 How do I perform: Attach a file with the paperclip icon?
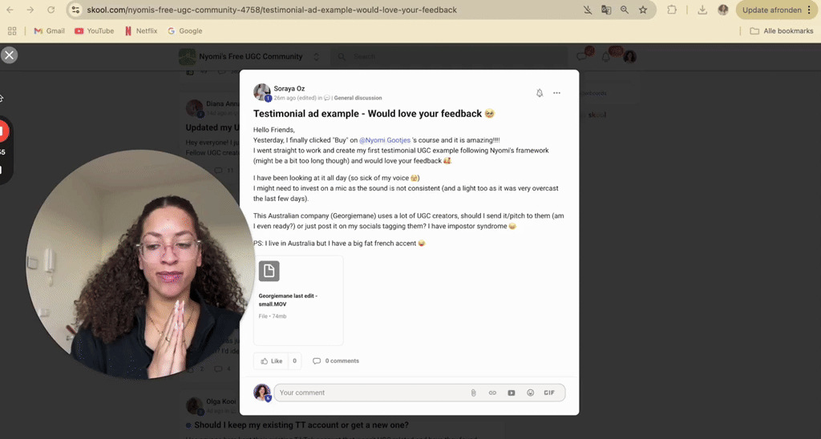click(473, 393)
